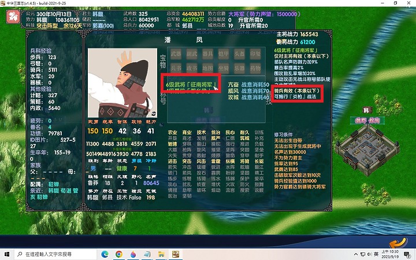Select the 坐骑 treasure slot
The height and width of the screenshot is (260, 416).
click(x=224, y=68)
